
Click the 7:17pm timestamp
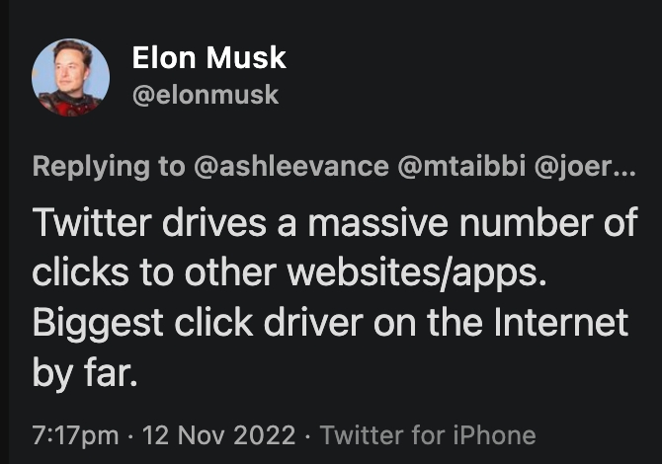[x=75, y=435]
